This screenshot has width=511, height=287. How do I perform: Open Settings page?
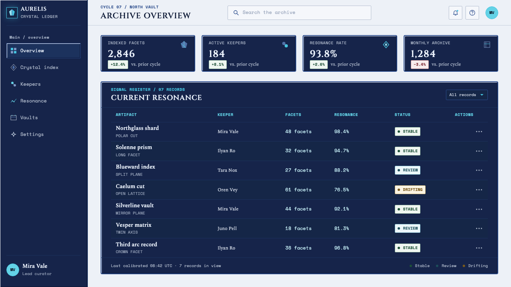tap(44, 134)
